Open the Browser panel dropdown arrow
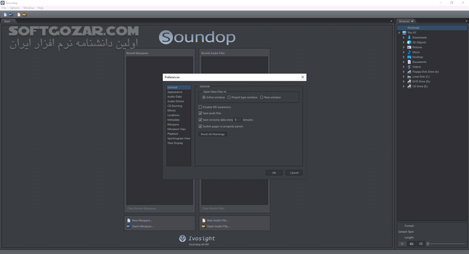The height and width of the screenshot is (254, 469). tap(466, 21)
